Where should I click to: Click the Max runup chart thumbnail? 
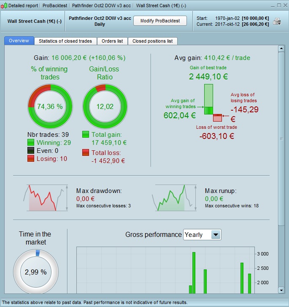pyautogui.click(x=174, y=198)
